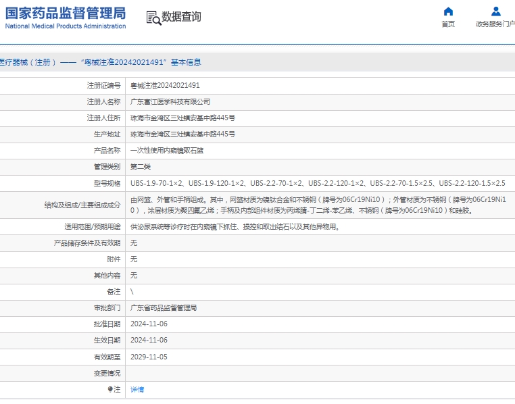Click the 第二类 management category value
Image resolution: width=515 pixels, height=404 pixels.
pos(141,167)
